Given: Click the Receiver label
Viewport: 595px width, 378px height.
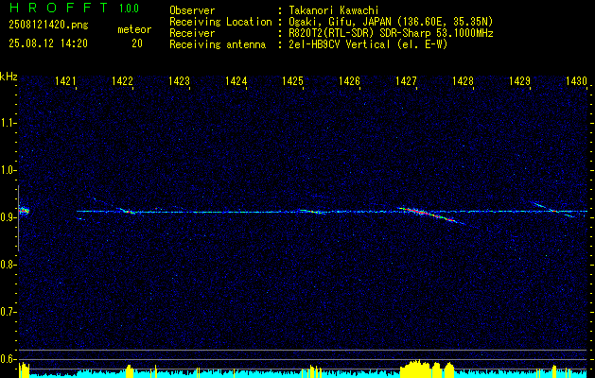Looking at the screenshot, I should click(x=192, y=33).
